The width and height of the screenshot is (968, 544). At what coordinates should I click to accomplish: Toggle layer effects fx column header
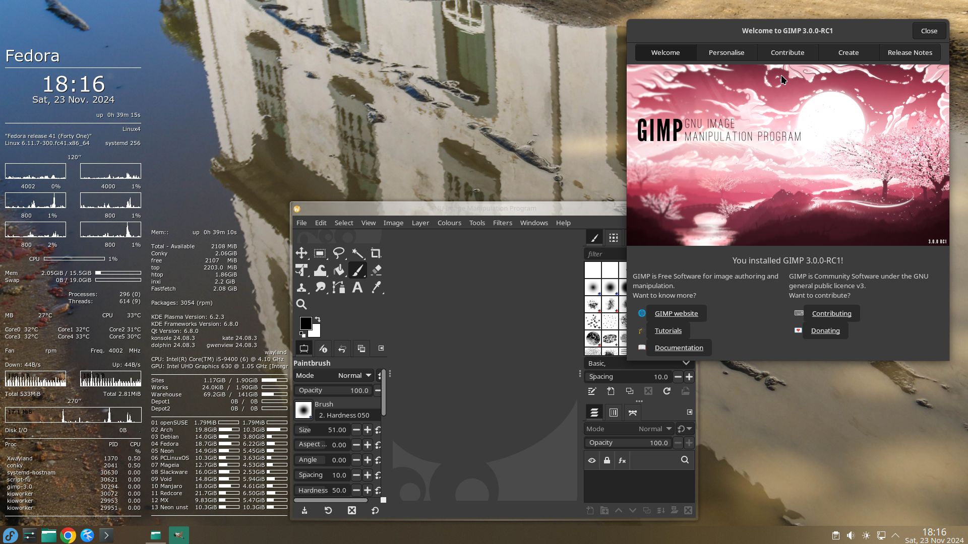coord(622,460)
